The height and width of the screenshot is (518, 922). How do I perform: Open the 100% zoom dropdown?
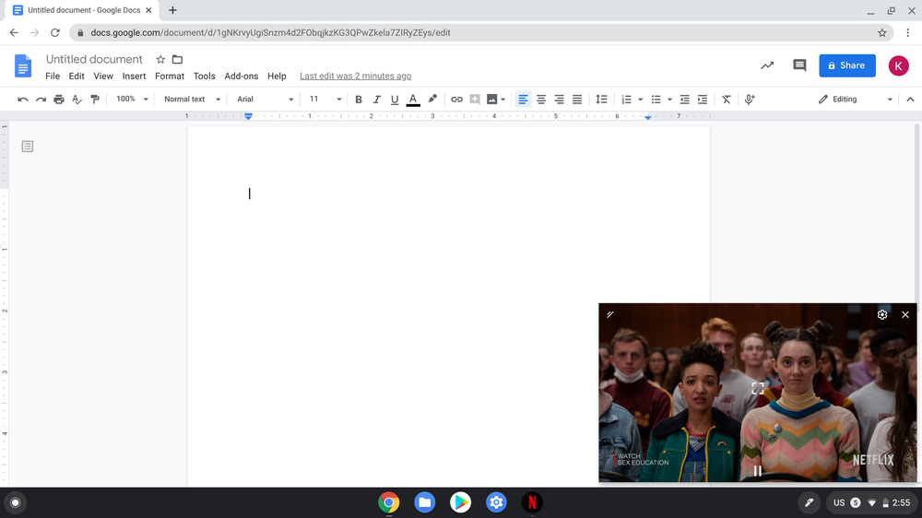pyautogui.click(x=132, y=100)
